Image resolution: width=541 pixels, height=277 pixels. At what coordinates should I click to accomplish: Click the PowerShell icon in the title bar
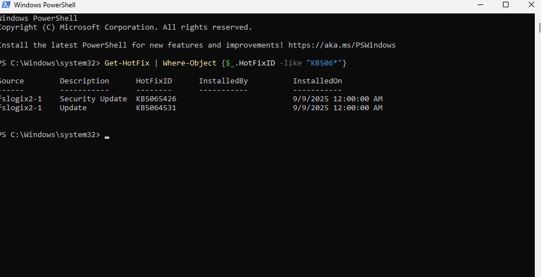[x=5, y=5]
